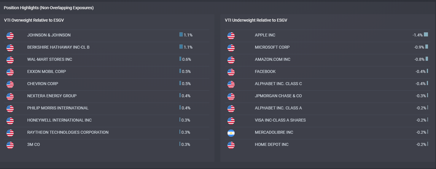Click the VTI Overweight Relative to ESGV heading

(34, 20)
